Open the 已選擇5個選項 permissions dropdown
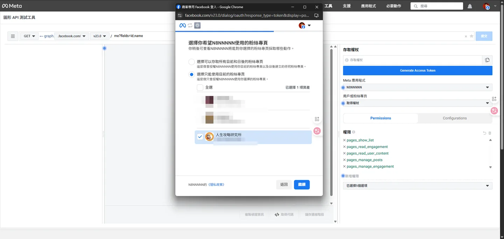 (x=418, y=186)
